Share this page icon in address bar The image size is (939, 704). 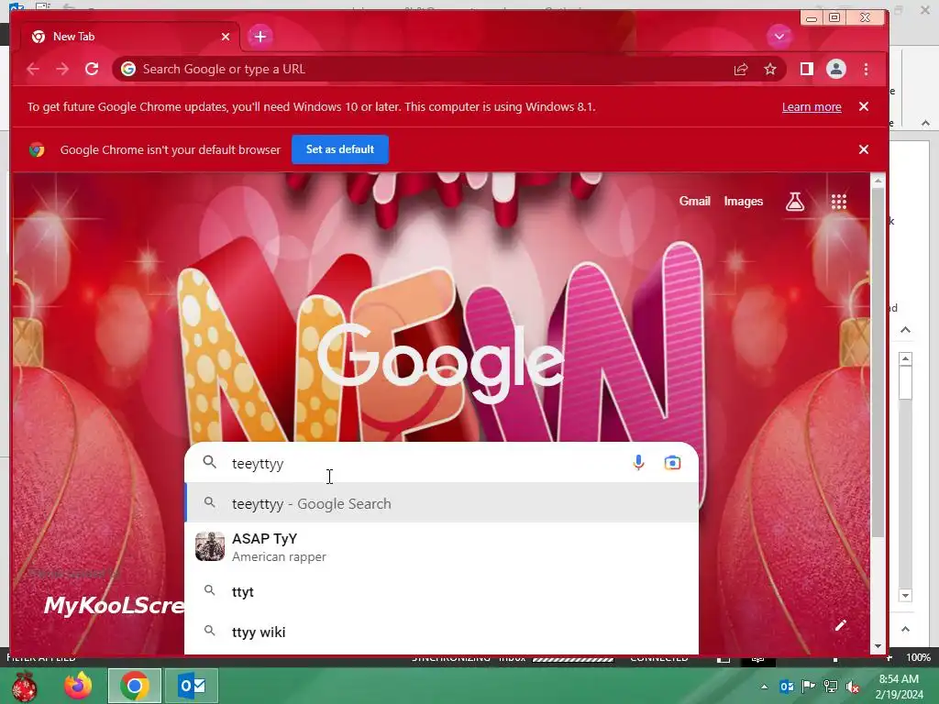[x=741, y=70]
